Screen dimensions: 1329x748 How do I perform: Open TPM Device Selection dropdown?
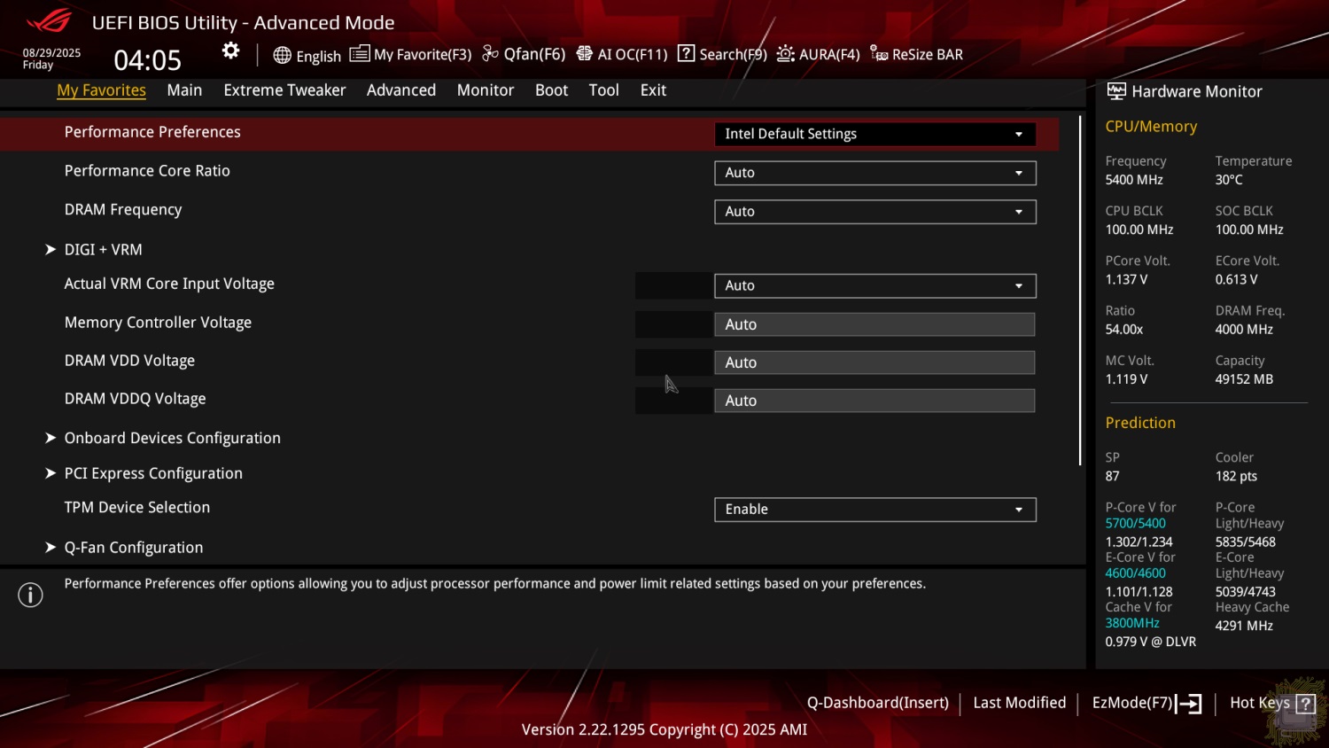(x=874, y=510)
